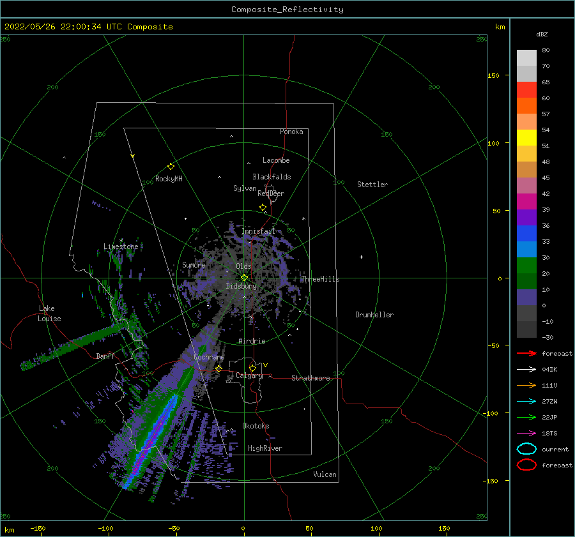Click the Lake Louise label
This screenshot has height=537, width=575.
(49, 314)
